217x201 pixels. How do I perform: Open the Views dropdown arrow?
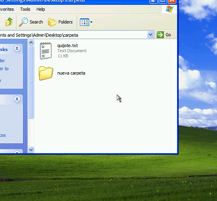91,22
